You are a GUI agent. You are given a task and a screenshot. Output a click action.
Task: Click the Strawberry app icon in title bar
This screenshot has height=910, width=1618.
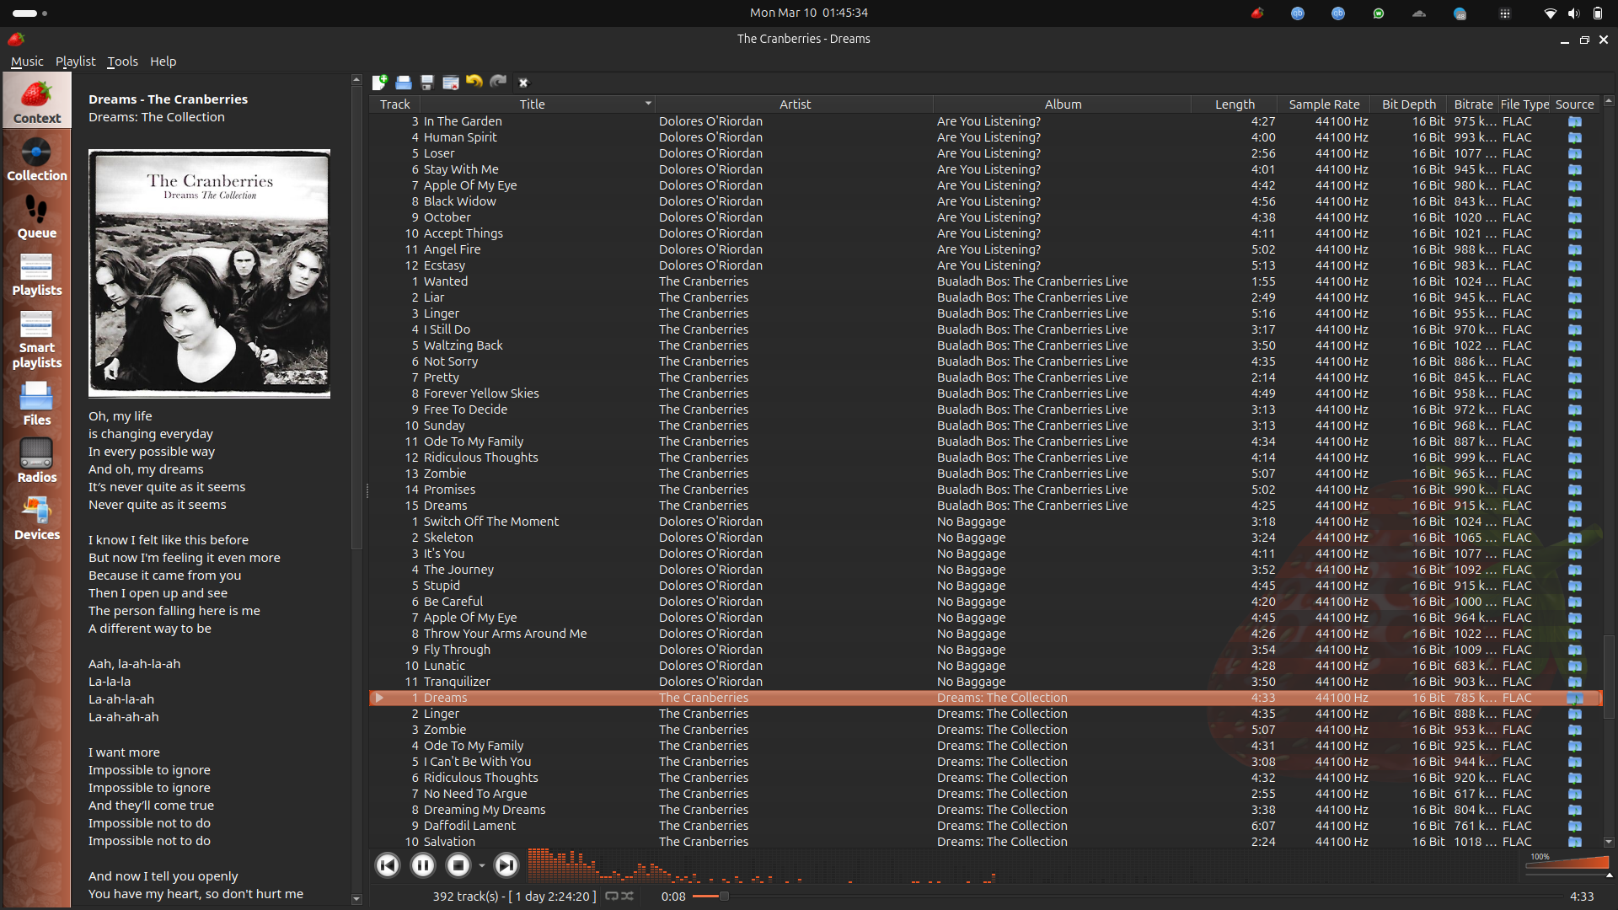coord(16,39)
